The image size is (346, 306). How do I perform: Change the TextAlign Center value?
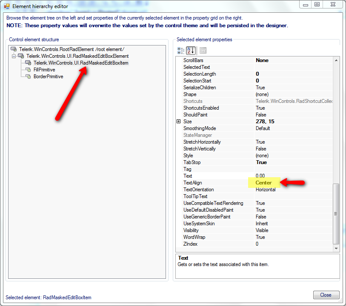[294, 183]
